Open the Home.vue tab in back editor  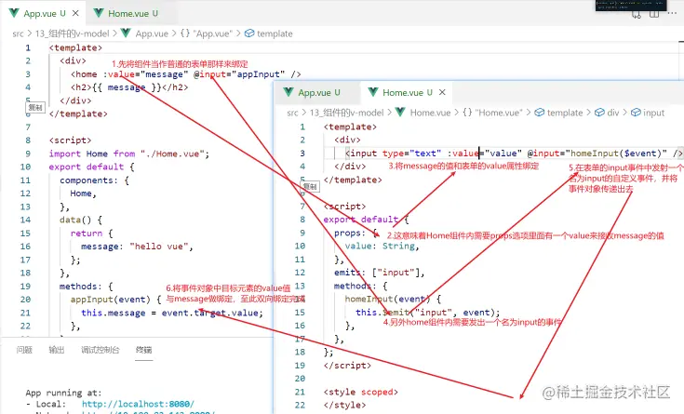(127, 13)
